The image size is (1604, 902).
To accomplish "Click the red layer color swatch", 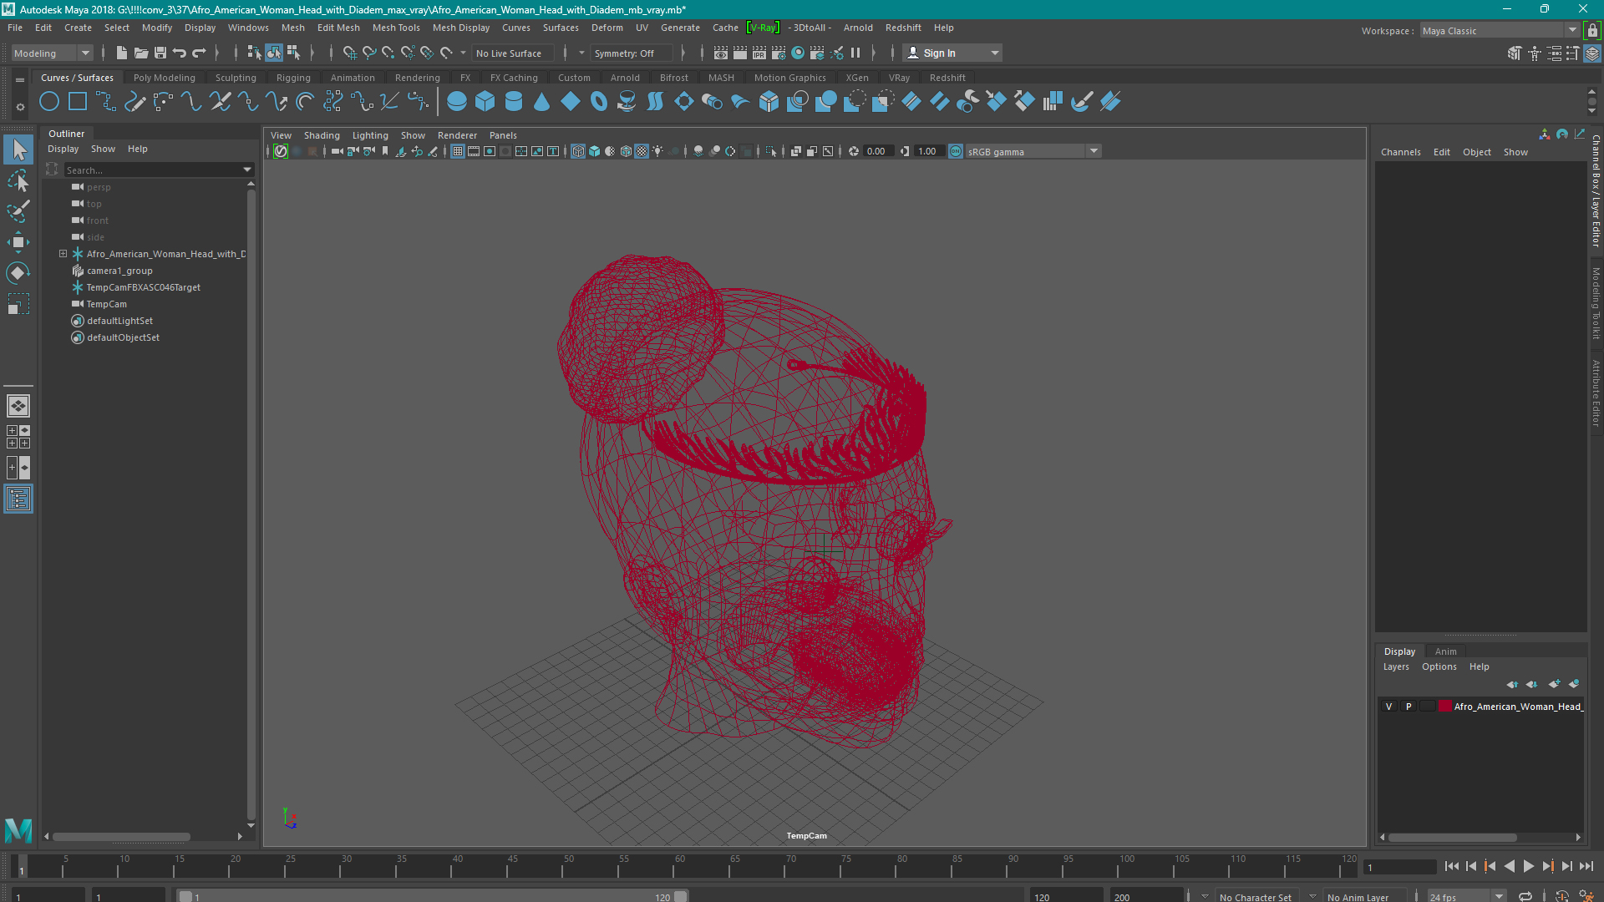I will point(1444,707).
